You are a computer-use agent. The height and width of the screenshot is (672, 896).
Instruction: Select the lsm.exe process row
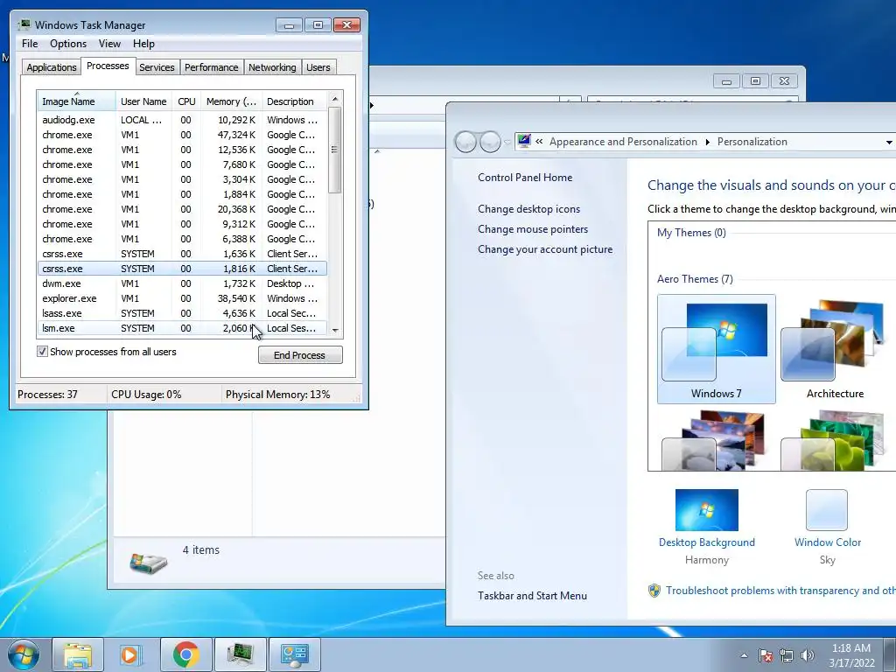[x=182, y=328]
